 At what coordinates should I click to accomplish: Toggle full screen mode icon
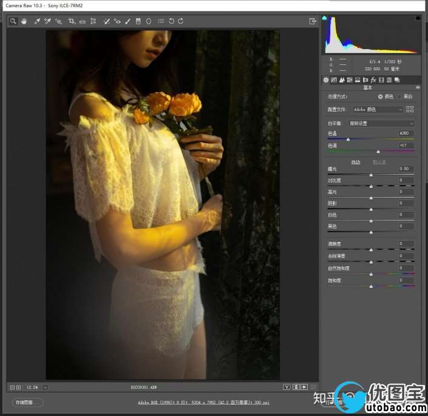point(313,21)
